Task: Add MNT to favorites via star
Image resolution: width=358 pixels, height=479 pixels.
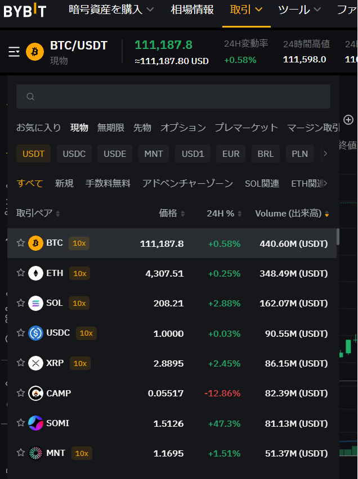Action: (x=21, y=453)
